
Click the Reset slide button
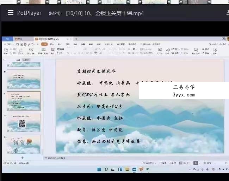click(x=61, y=49)
